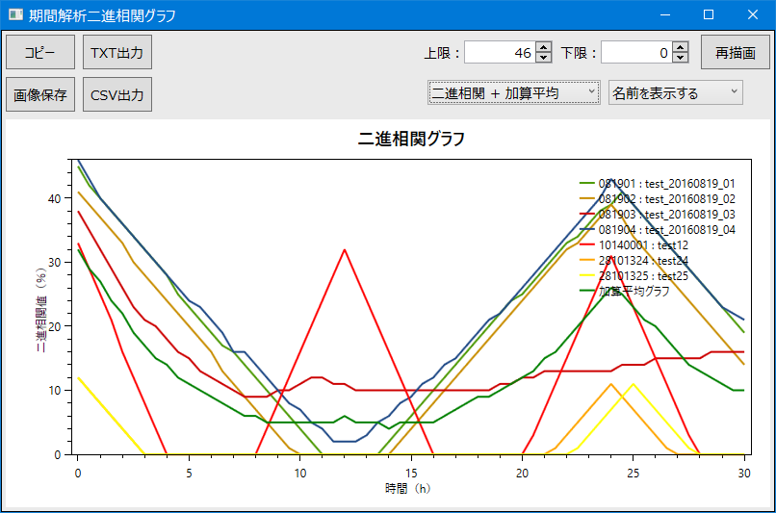
Task: Click the y-axis label 二進相関値（%）
Action: click(41, 310)
